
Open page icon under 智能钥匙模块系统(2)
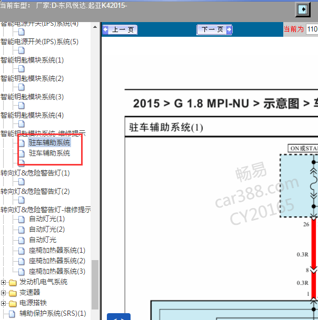[x=22, y=87]
